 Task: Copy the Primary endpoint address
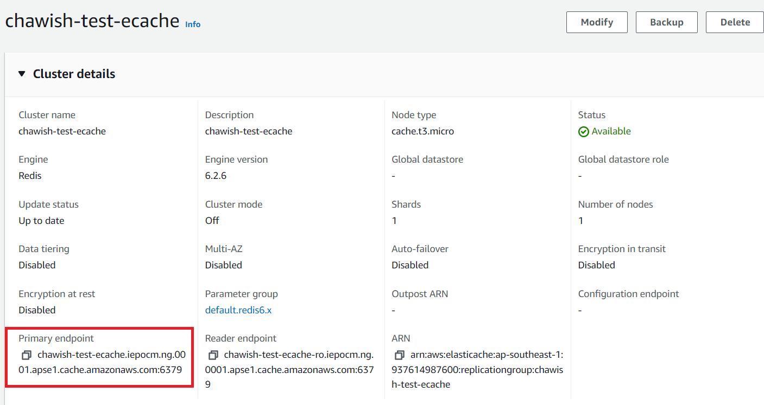coord(26,355)
